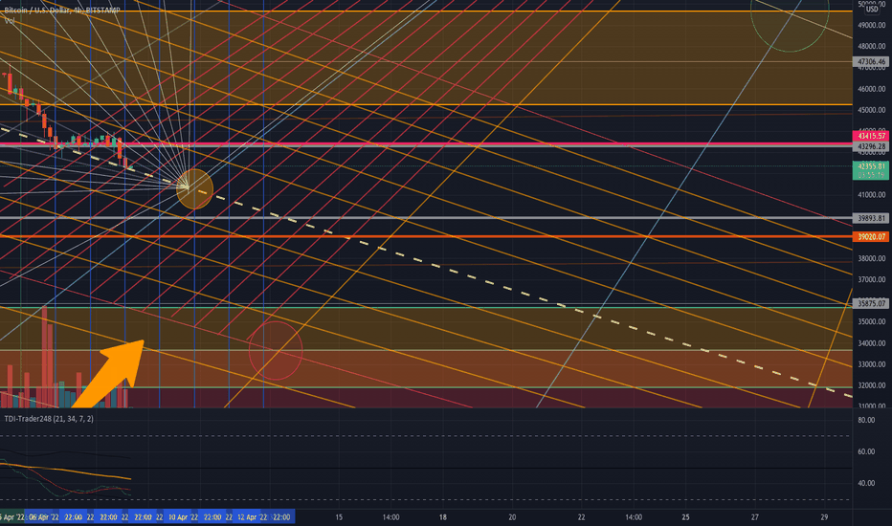Click the 33000.00 price axis tick
This screenshot has width=892, height=526.
872,364
